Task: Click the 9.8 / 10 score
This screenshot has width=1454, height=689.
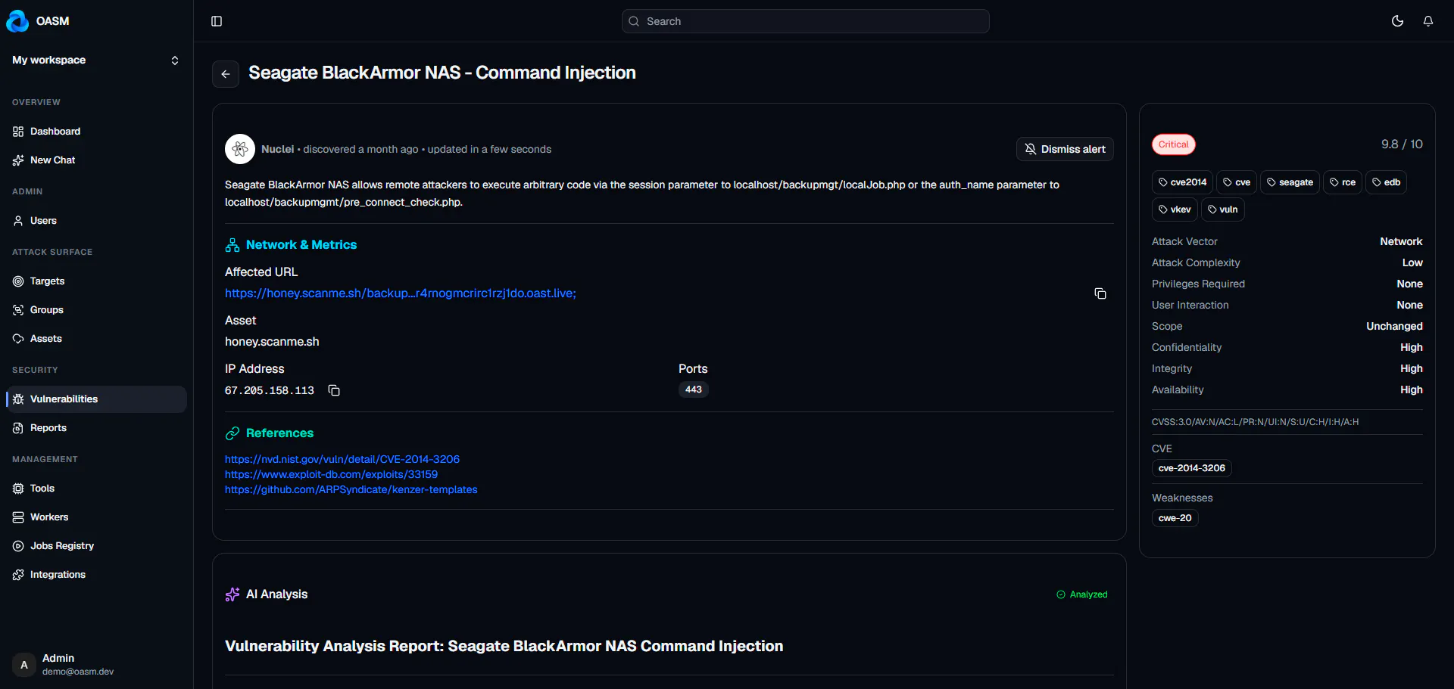Action: [1402, 144]
